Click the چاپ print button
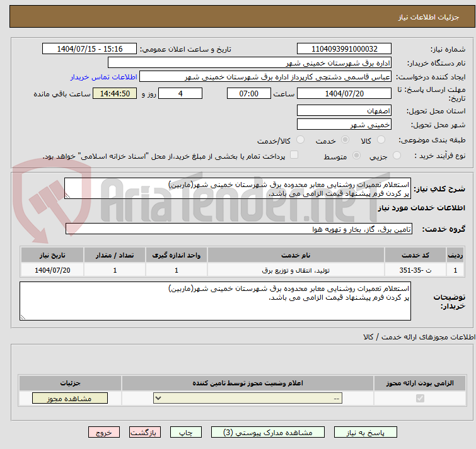The image size is (476, 449). coord(186,433)
